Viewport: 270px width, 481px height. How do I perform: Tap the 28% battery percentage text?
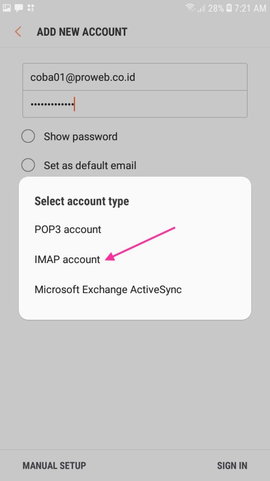[x=216, y=8]
